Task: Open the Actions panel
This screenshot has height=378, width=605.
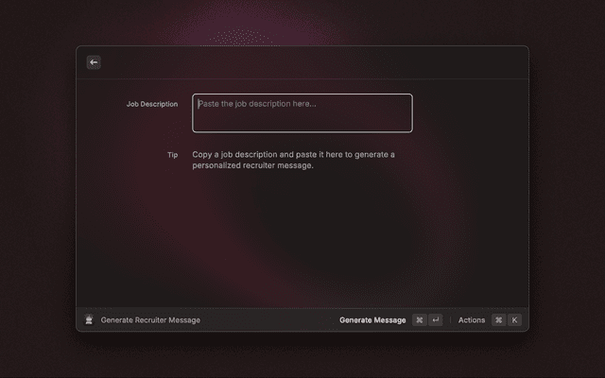Action: click(x=472, y=320)
